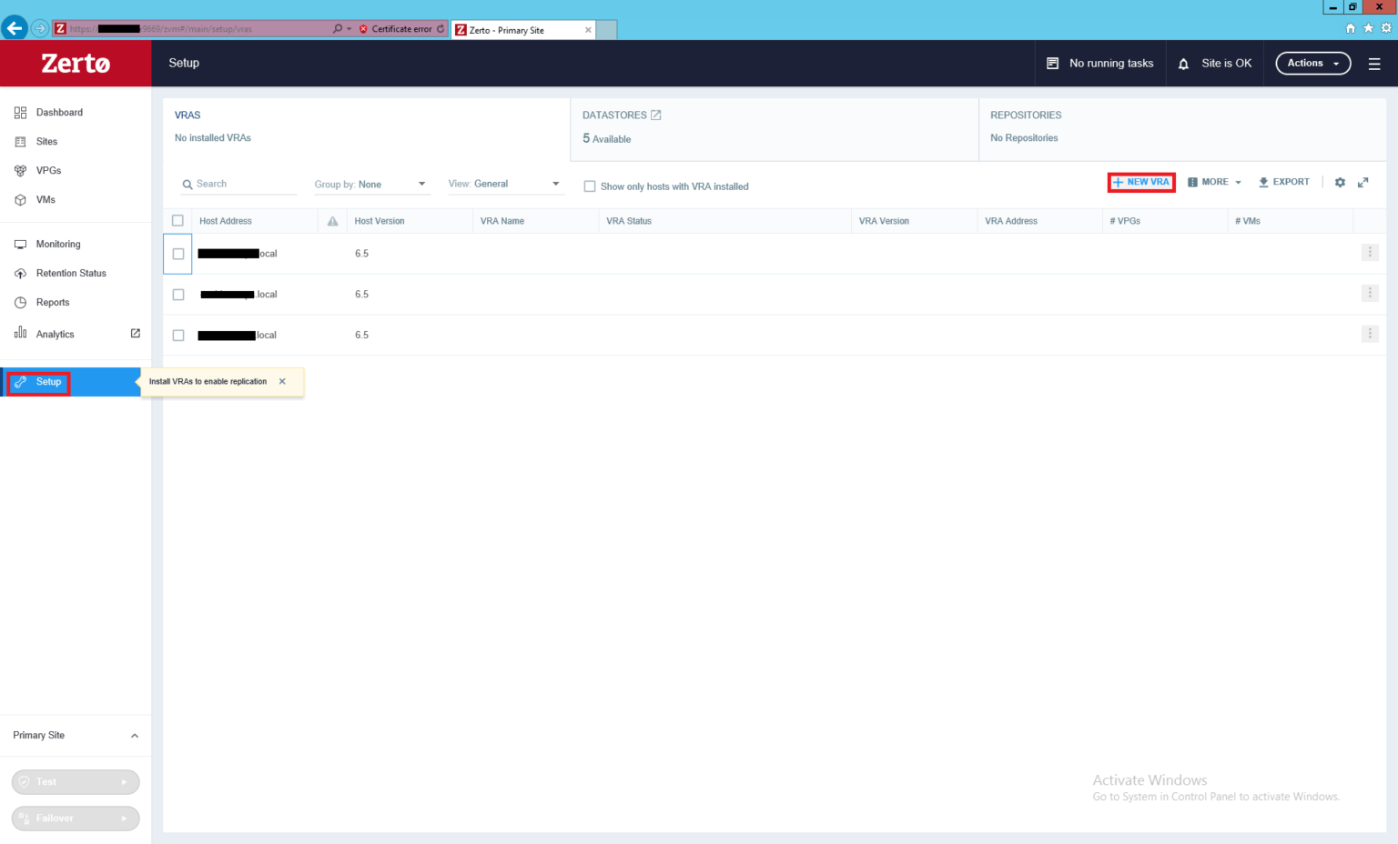Open VPGs in the sidebar menu
Image resolution: width=1398 pixels, height=844 pixels.
[x=48, y=171]
